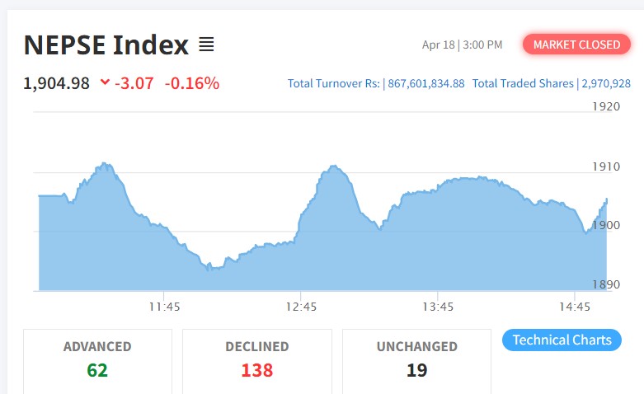Click the 1920 y-axis label
Viewport: 644px width, 394px height.
point(606,106)
